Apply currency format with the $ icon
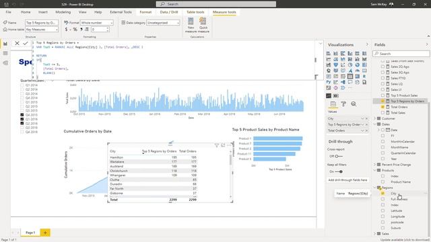Screen dimensions: 431x242 [66, 30]
